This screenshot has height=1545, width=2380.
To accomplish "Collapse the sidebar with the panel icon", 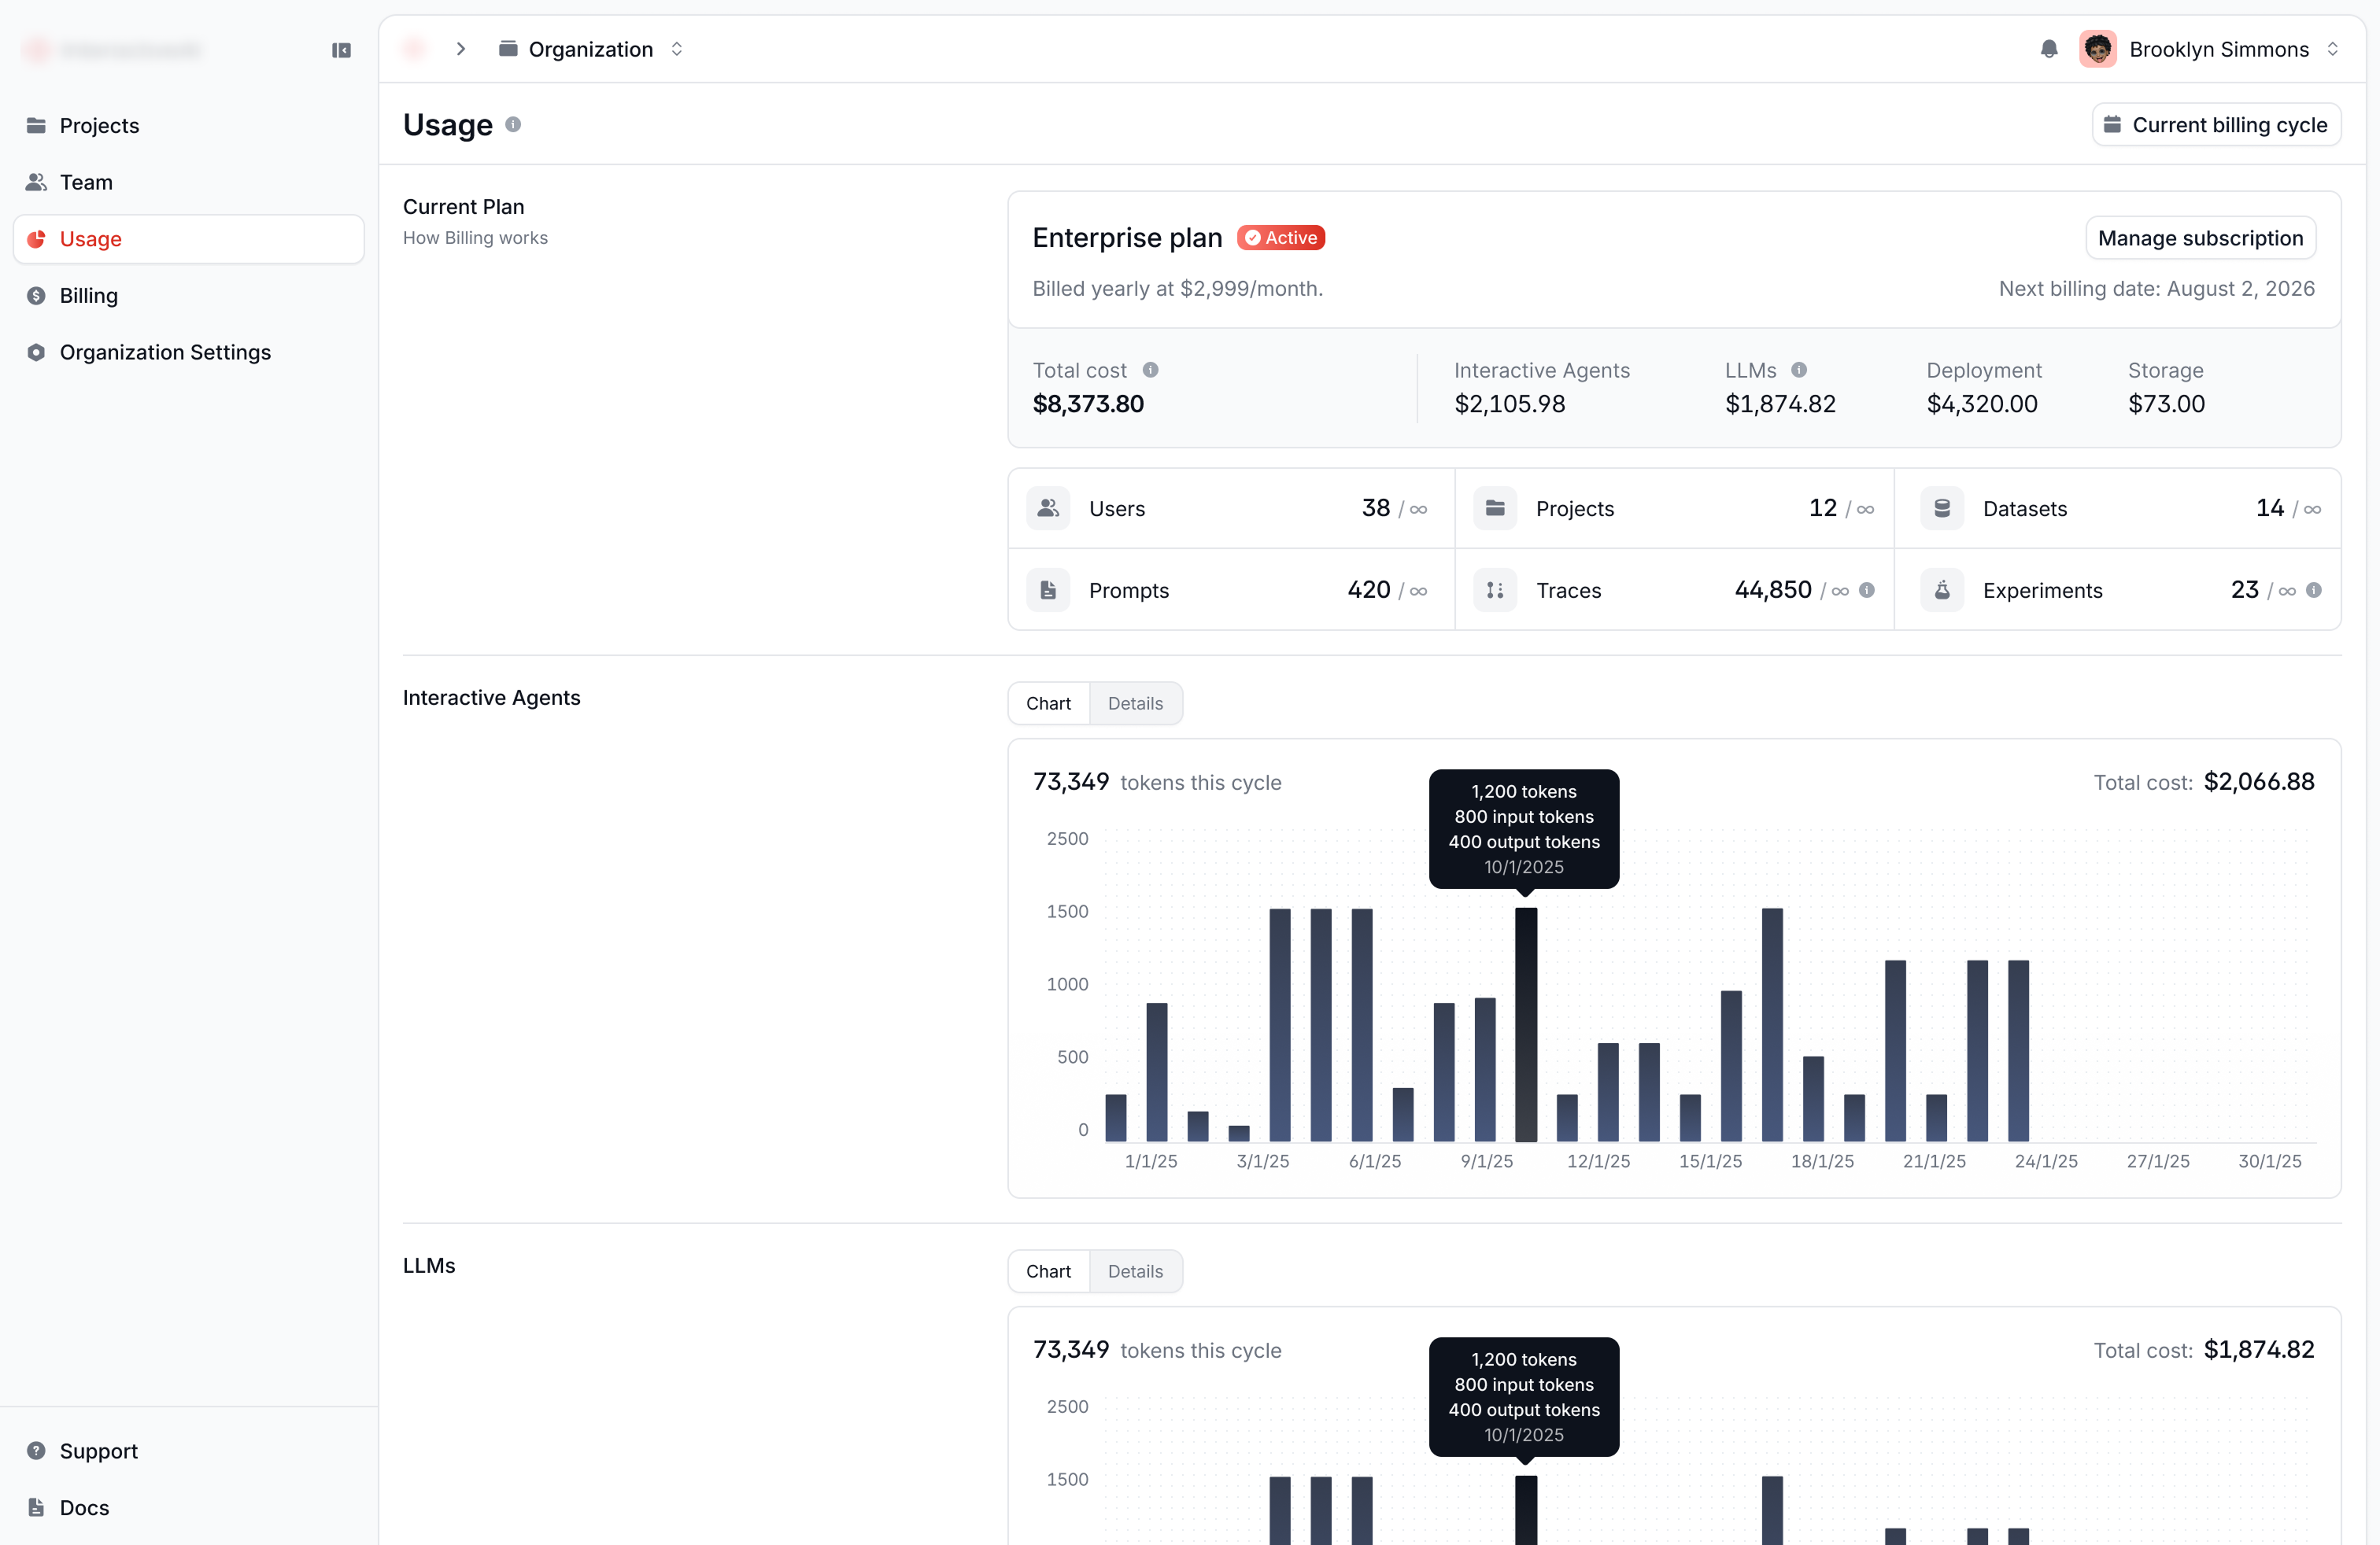I will pyautogui.click(x=341, y=50).
